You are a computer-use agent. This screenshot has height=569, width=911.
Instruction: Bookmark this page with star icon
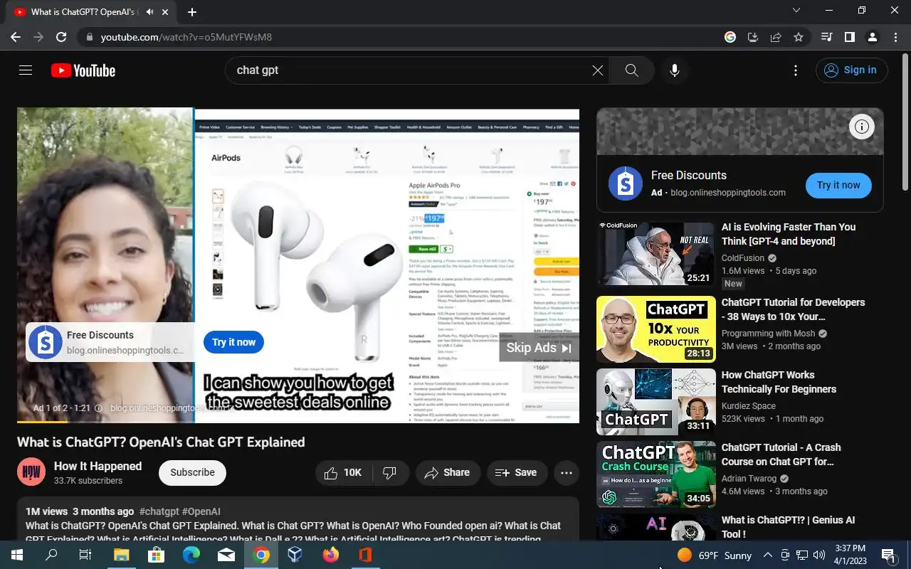click(x=799, y=37)
